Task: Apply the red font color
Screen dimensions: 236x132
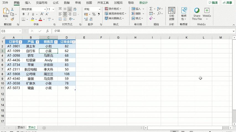Action: pos(40,19)
